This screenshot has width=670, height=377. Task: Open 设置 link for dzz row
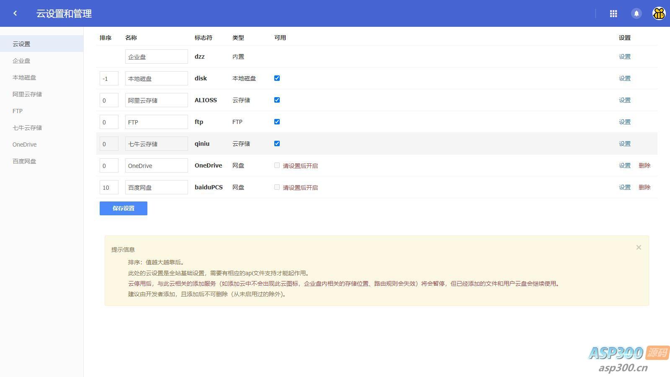pyautogui.click(x=624, y=57)
